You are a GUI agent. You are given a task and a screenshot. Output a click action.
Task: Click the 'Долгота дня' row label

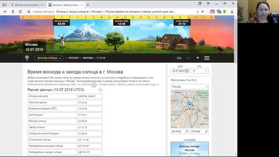tap(36, 115)
